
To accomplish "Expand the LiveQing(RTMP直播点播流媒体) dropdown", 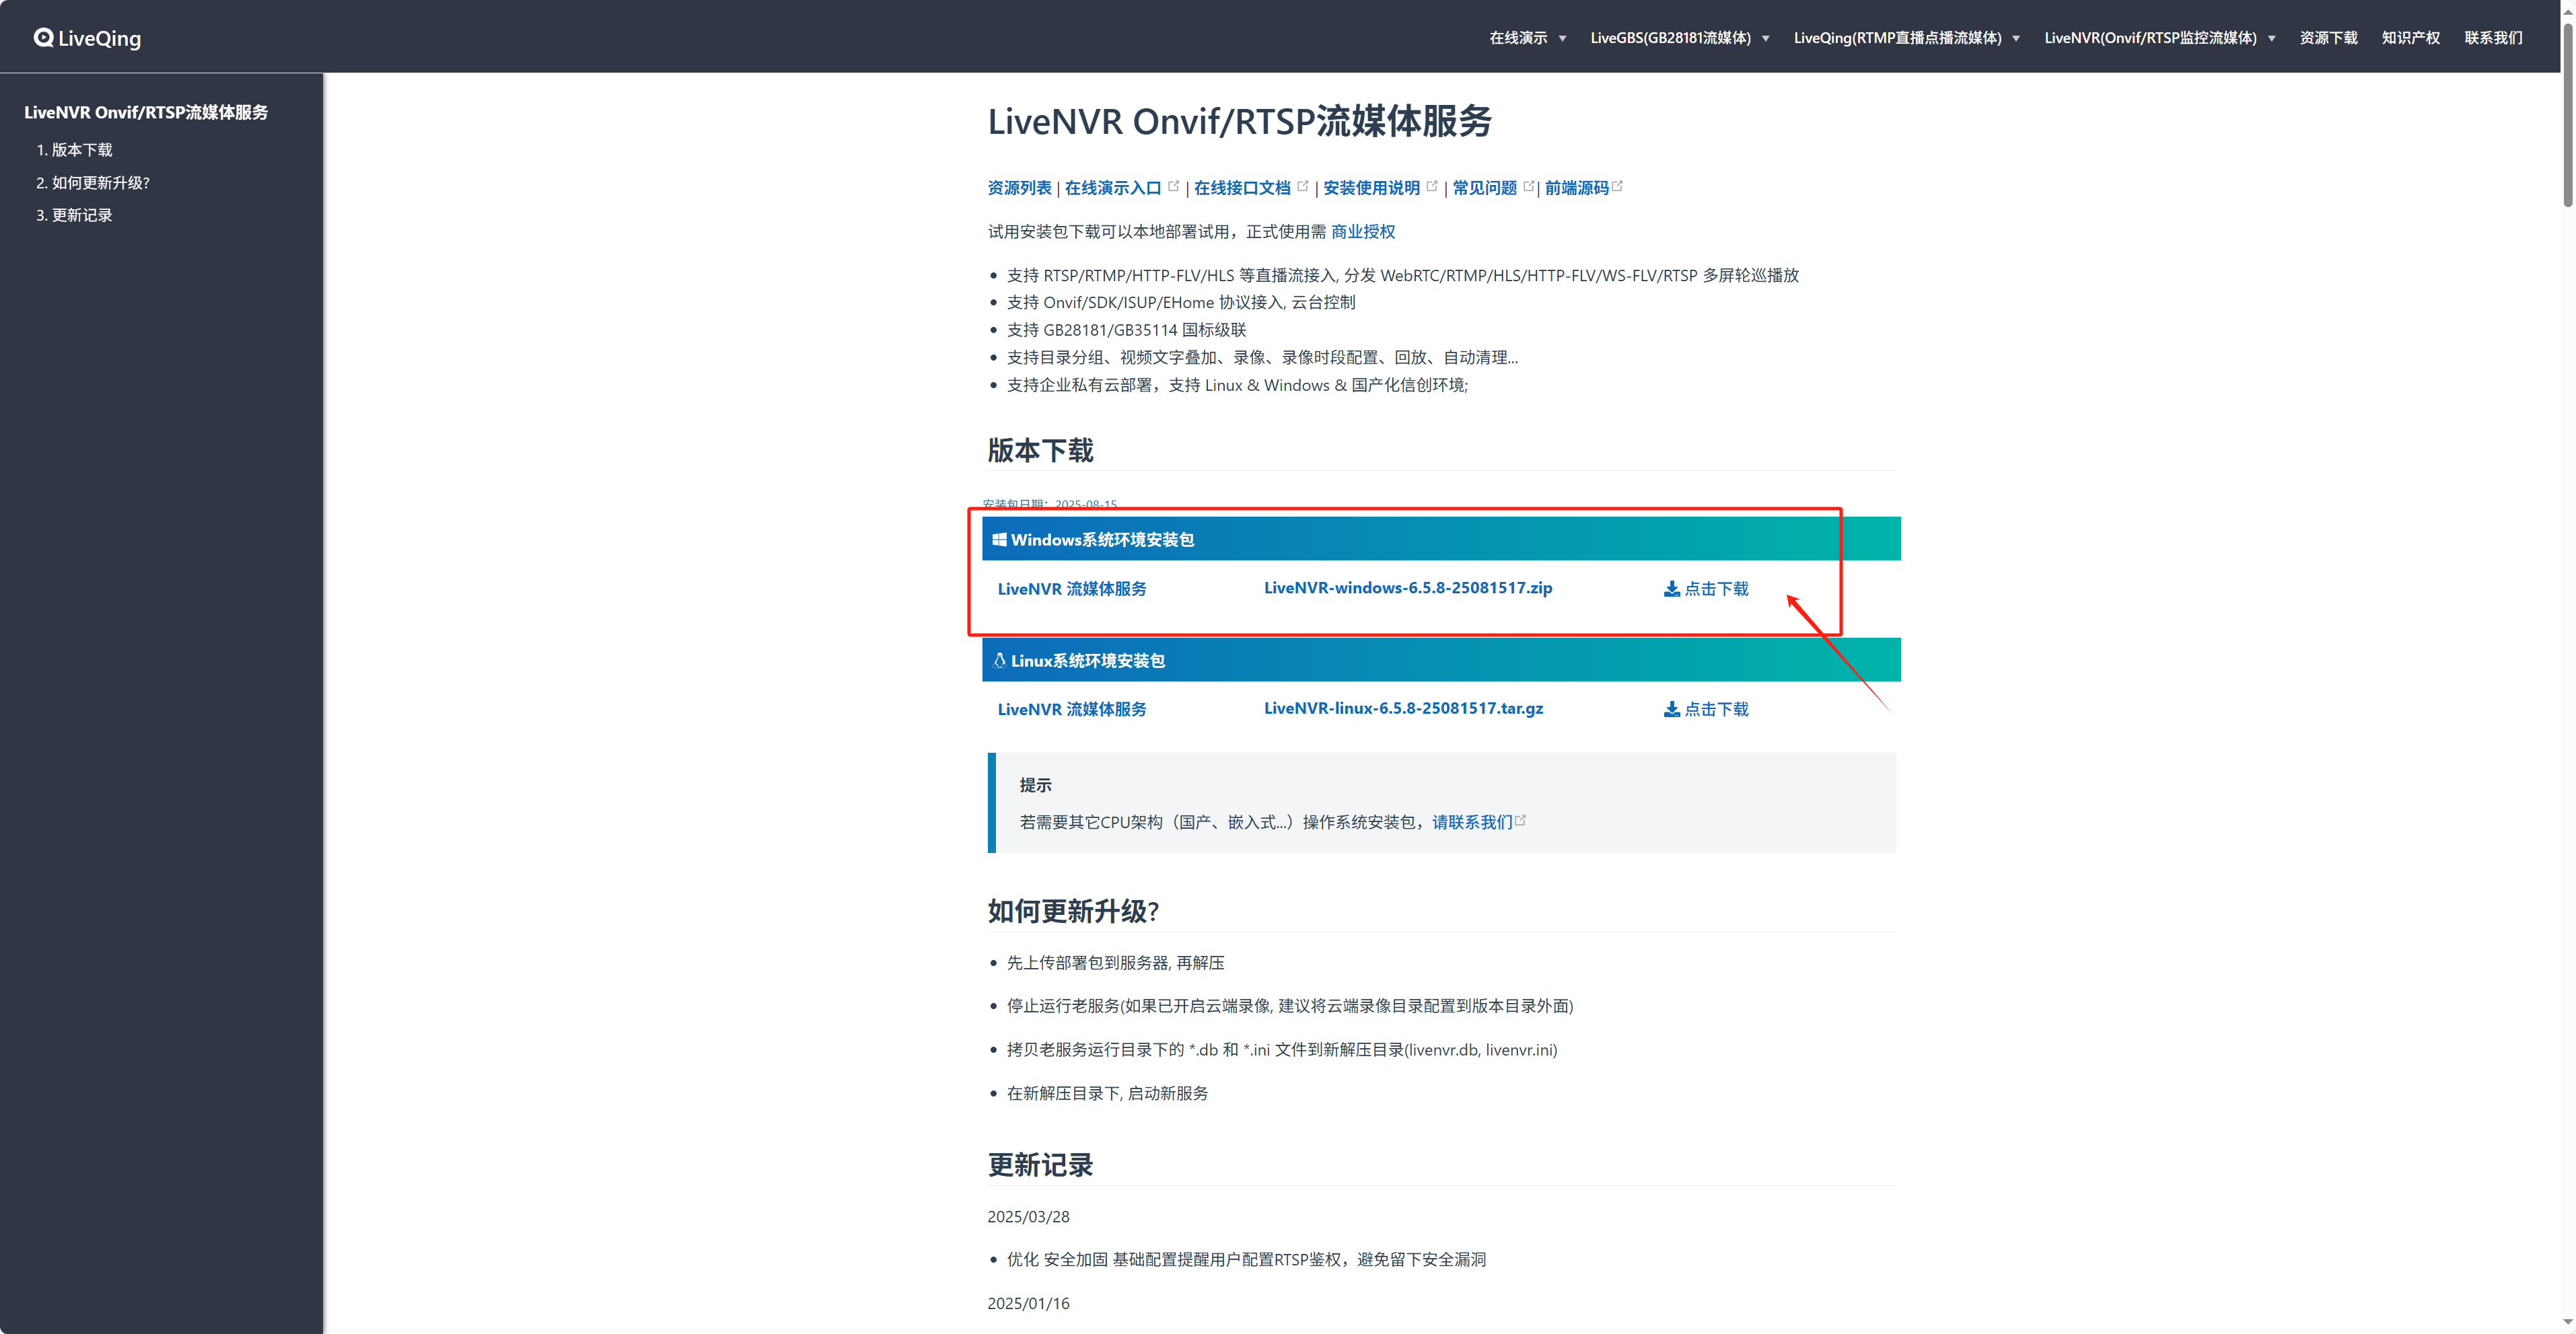I will 1906,38.
